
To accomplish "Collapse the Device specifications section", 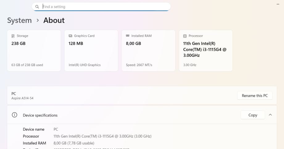I will [270, 115].
